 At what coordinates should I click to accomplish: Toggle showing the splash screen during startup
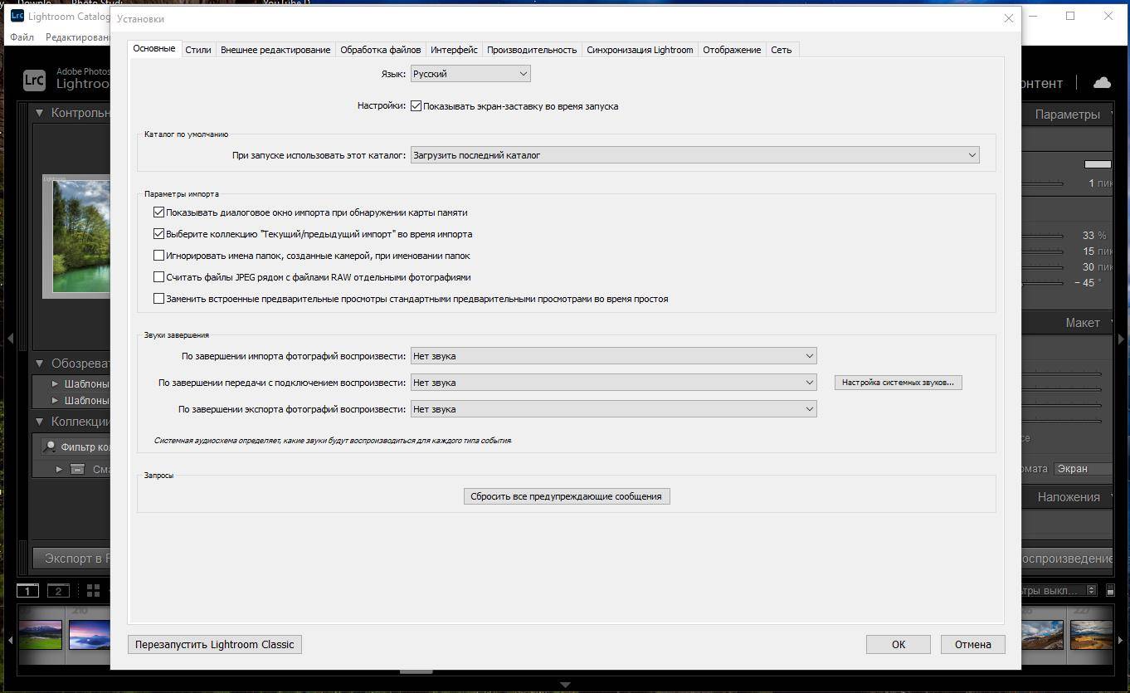tap(416, 106)
